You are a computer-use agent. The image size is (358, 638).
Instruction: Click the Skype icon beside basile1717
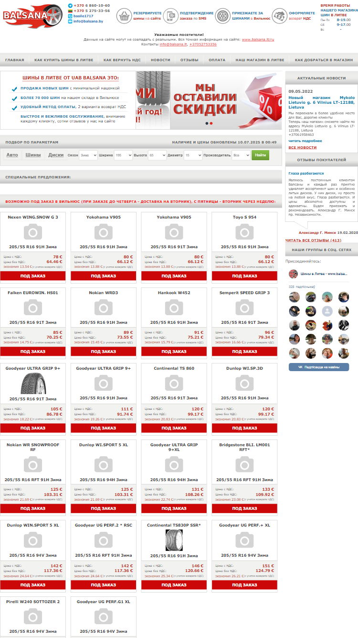point(70,16)
